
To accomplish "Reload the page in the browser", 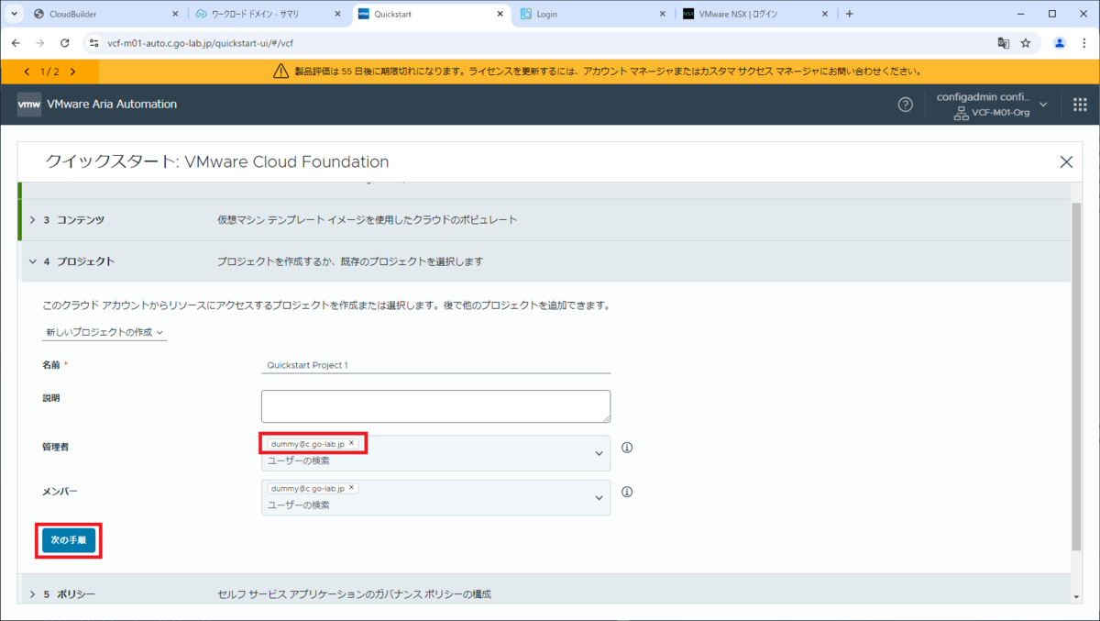I will pyautogui.click(x=64, y=43).
